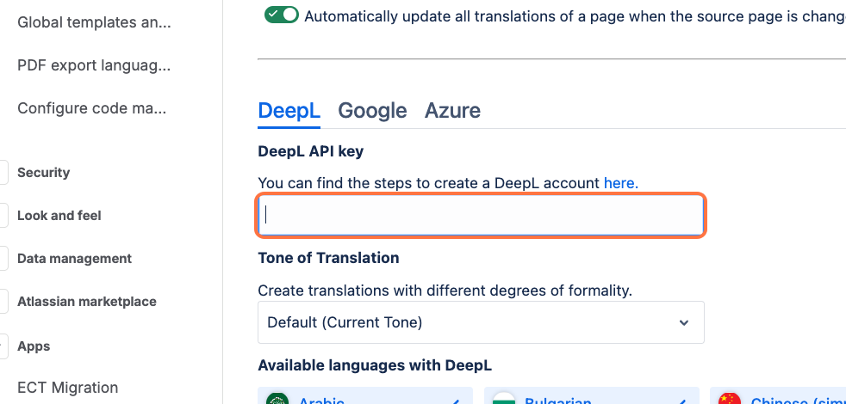
Task: Click the Chinese flag icon
Action: point(730,400)
